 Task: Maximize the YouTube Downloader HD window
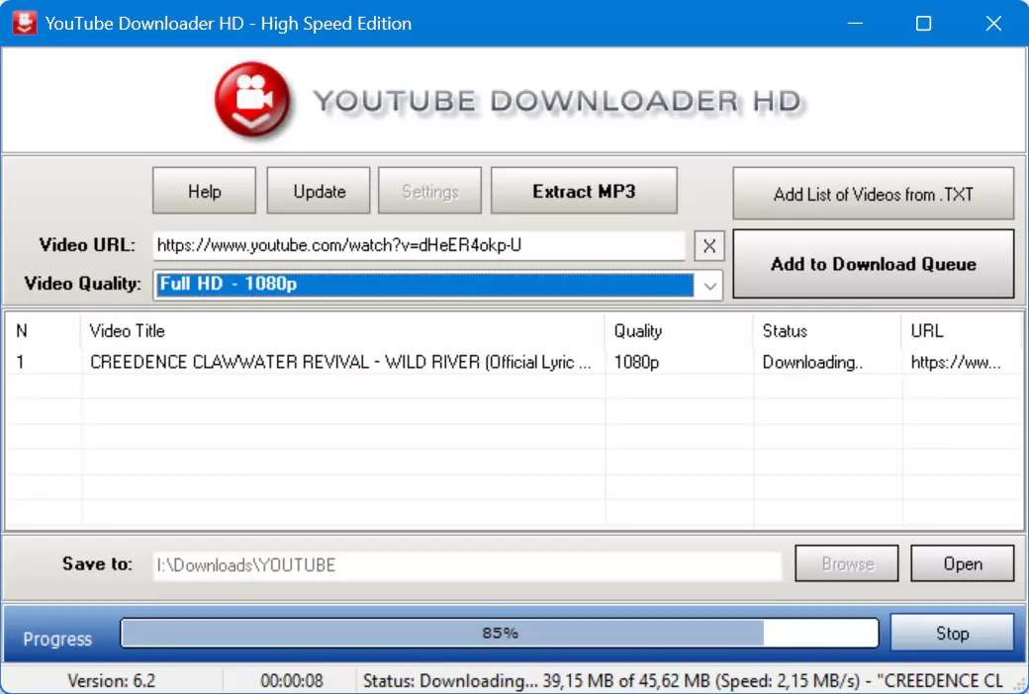(923, 24)
